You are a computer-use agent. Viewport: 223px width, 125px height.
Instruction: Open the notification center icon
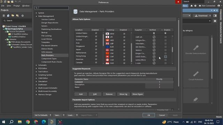pos(218,122)
